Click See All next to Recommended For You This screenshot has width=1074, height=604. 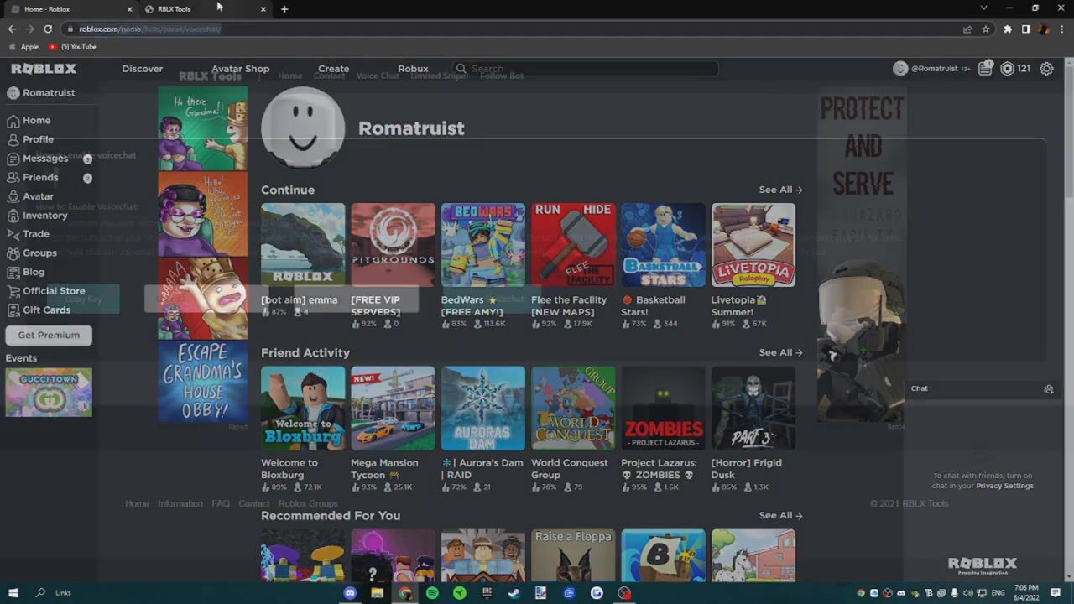tap(780, 515)
